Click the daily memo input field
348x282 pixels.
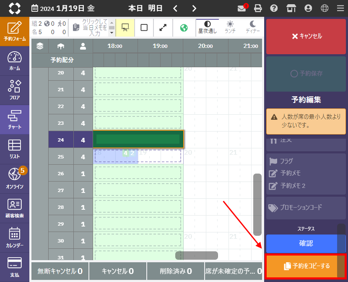[x=94, y=27]
